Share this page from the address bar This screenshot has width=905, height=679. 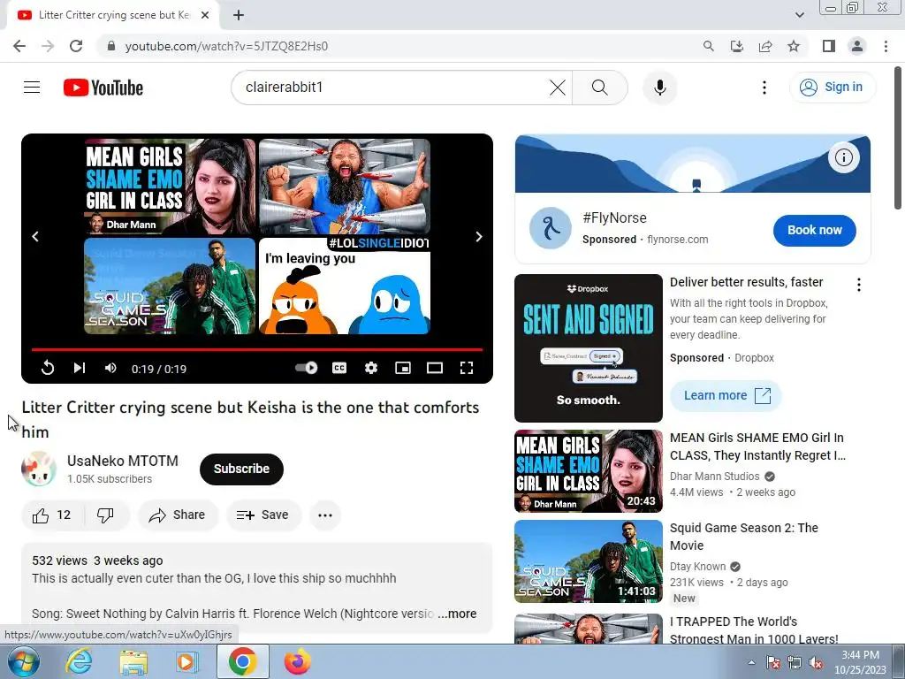coord(765,46)
